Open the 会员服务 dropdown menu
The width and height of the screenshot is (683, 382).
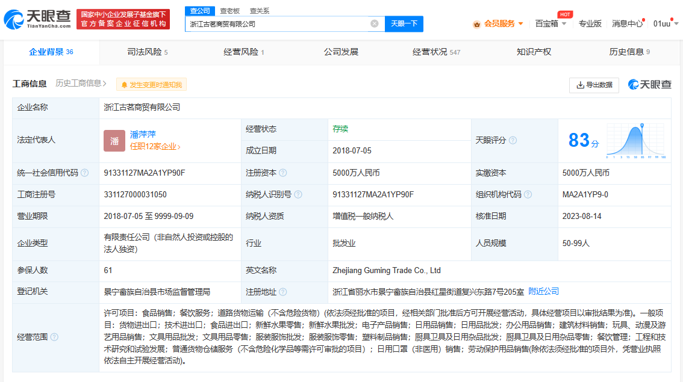[503, 23]
